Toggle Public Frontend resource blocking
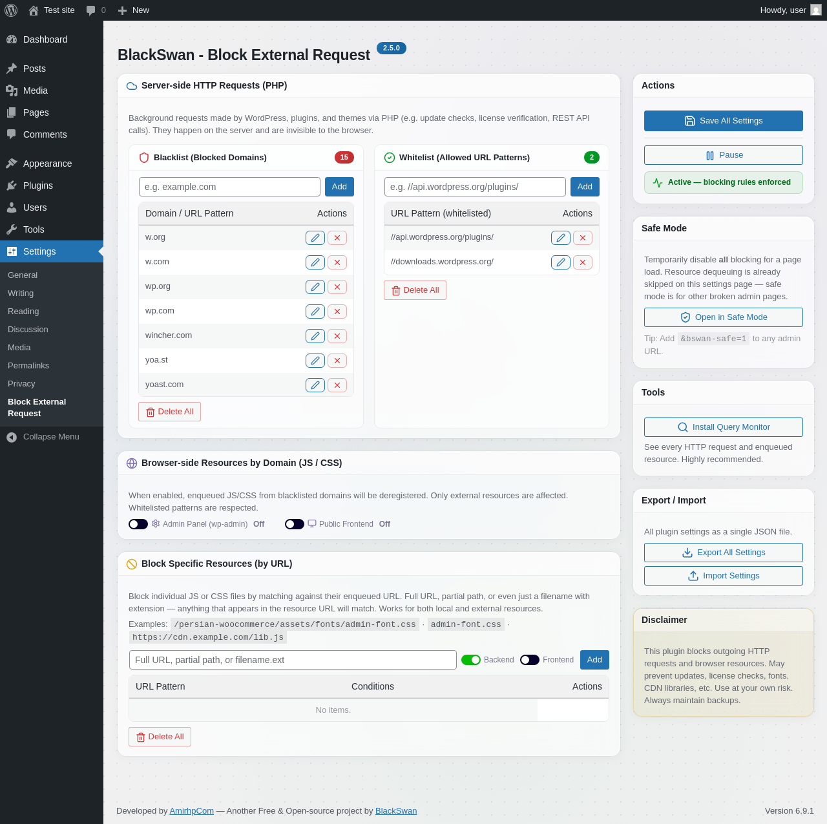This screenshot has width=827, height=824. pyautogui.click(x=295, y=524)
